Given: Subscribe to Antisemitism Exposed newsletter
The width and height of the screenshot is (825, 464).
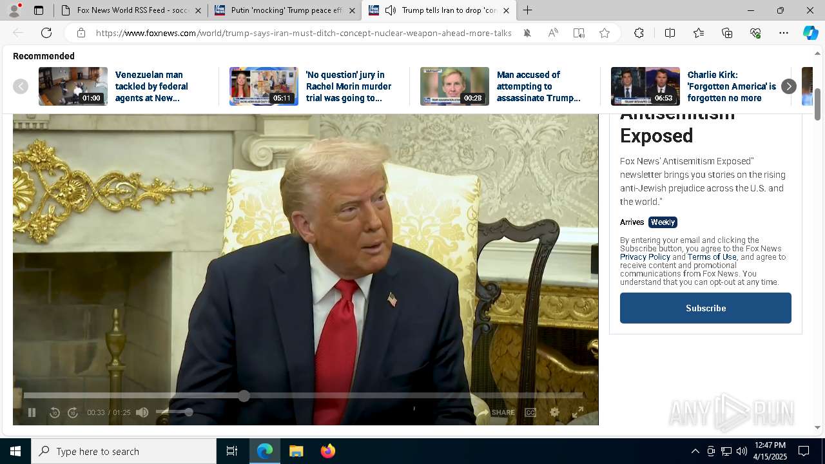Looking at the screenshot, I should [706, 308].
